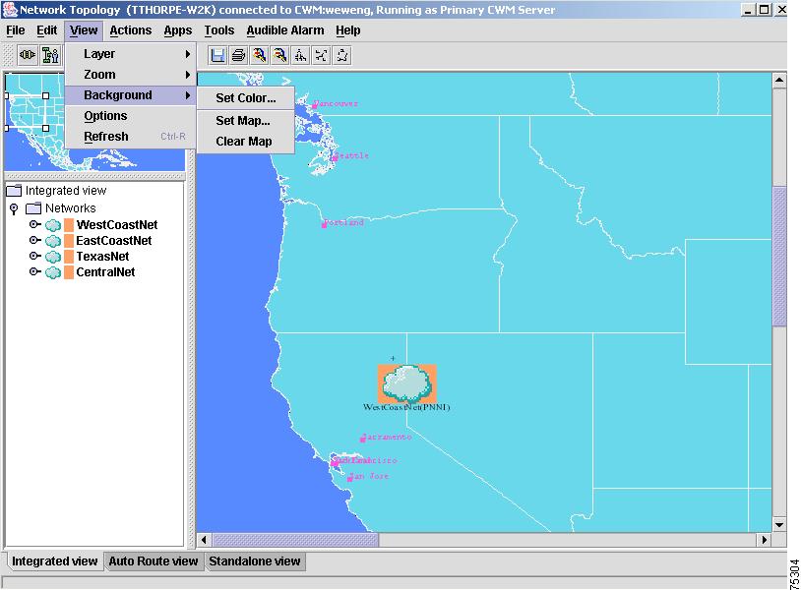Click the Seattle city marker on the map
Screen dimensions: 801x590
click(x=336, y=158)
